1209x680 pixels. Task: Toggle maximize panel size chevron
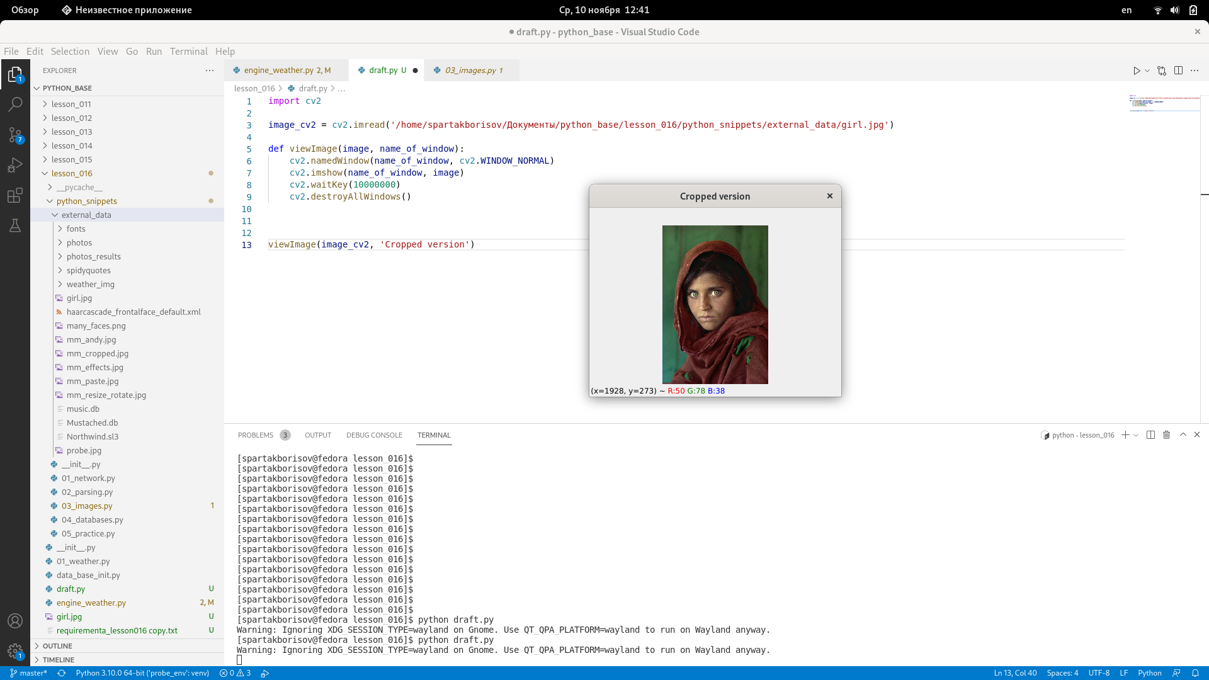point(1183,435)
